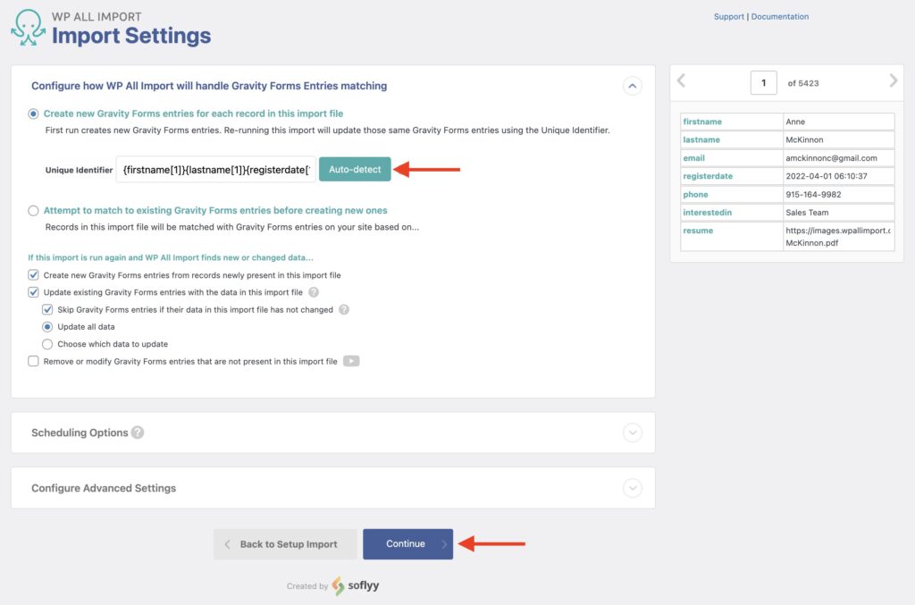Toggle Create new entries from newly present records
The width and height of the screenshot is (915, 605).
[x=33, y=274]
